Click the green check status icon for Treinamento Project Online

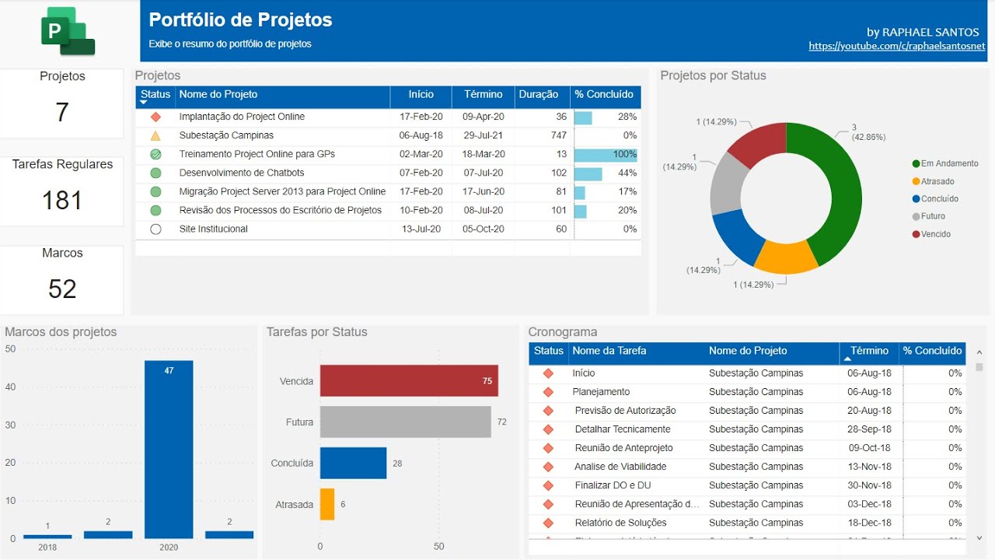point(155,154)
